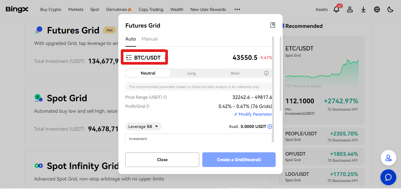This screenshot has height=189, width=401.
Task: Click the +2742.97% backtested APY
Action: [341, 101]
